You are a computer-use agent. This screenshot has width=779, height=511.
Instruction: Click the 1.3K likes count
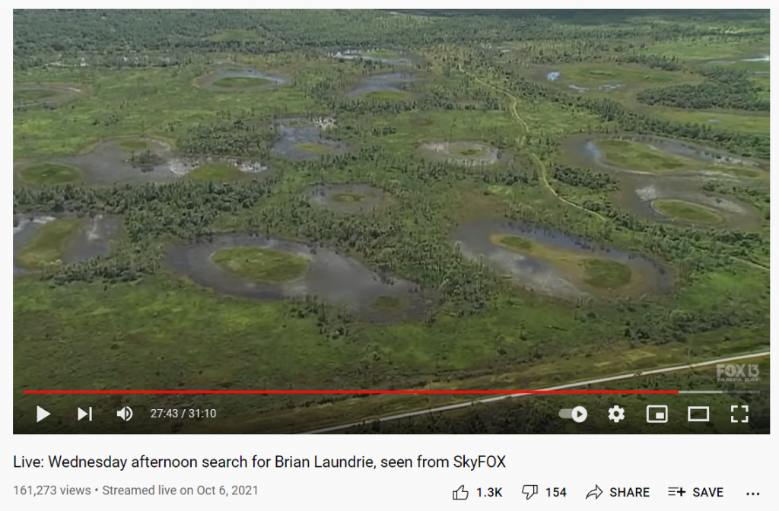click(x=489, y=492)
